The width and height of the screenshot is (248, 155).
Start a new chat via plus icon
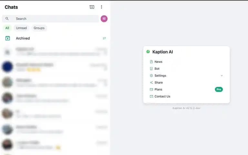[x=92, y=7]
